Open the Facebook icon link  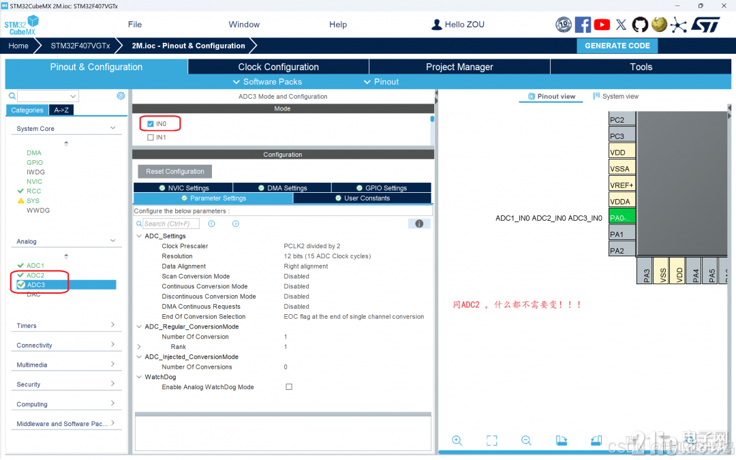[583, 25]
